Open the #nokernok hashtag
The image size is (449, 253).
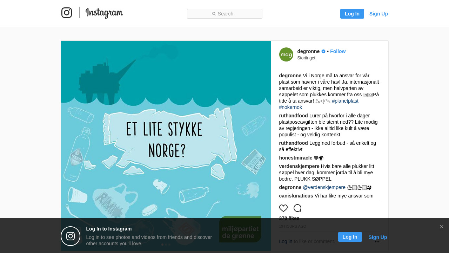290,107
